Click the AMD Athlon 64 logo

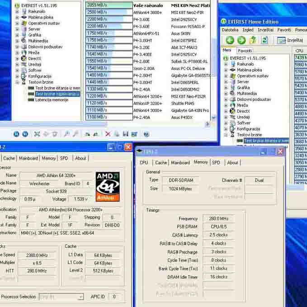(108, 186)
